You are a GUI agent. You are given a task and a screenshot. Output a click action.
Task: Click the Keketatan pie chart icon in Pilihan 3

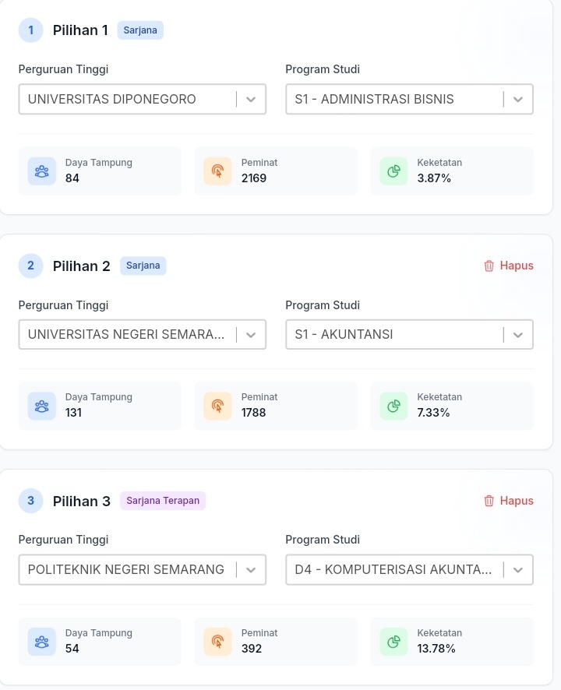(393, 642)
